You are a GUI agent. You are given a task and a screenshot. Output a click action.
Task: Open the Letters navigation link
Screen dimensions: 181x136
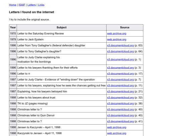32,5
